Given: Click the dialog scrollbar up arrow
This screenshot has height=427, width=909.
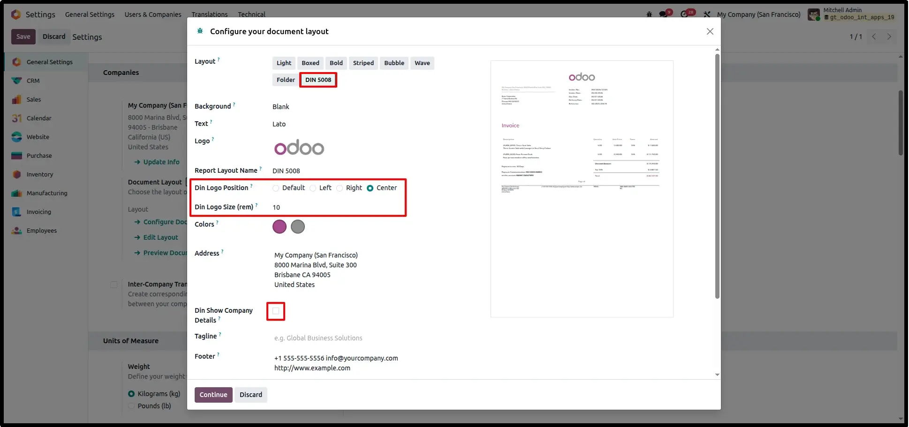Looking at the screenshot, I should [x=717, y=49].
